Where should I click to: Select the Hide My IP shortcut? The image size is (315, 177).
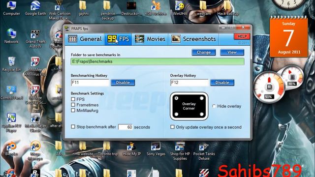point(131,148)
